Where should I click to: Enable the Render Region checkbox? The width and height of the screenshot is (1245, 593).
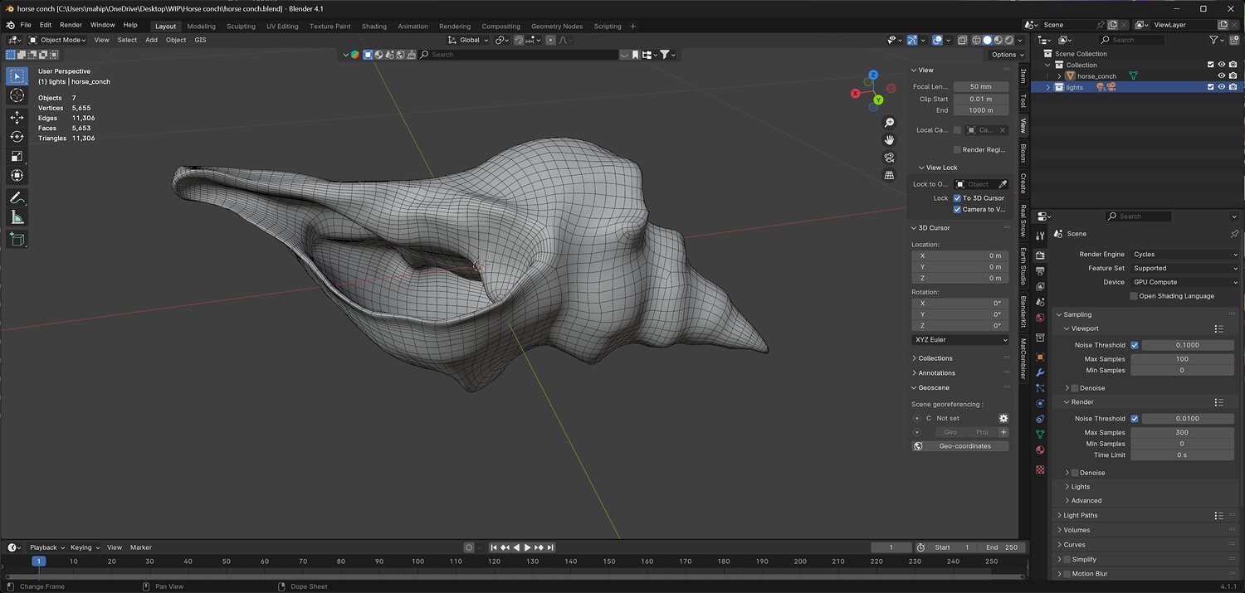pyautogui.click(x=957, y=150)
